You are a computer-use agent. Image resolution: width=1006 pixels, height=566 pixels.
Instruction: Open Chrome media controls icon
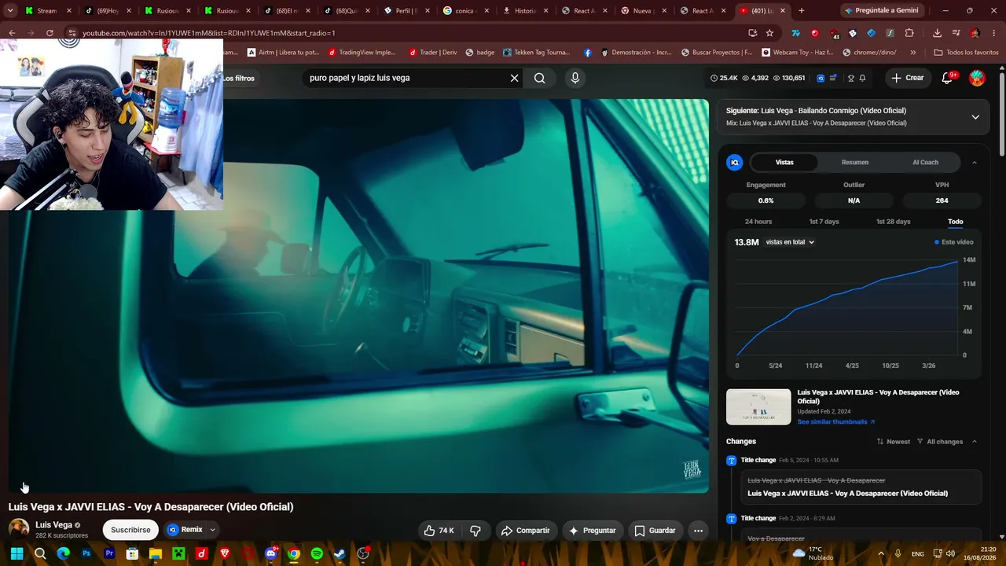coord(956,33)
